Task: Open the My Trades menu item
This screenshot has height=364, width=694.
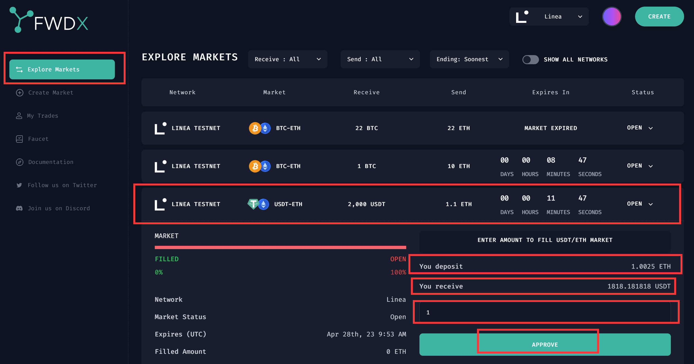Action: coord(43,116)
